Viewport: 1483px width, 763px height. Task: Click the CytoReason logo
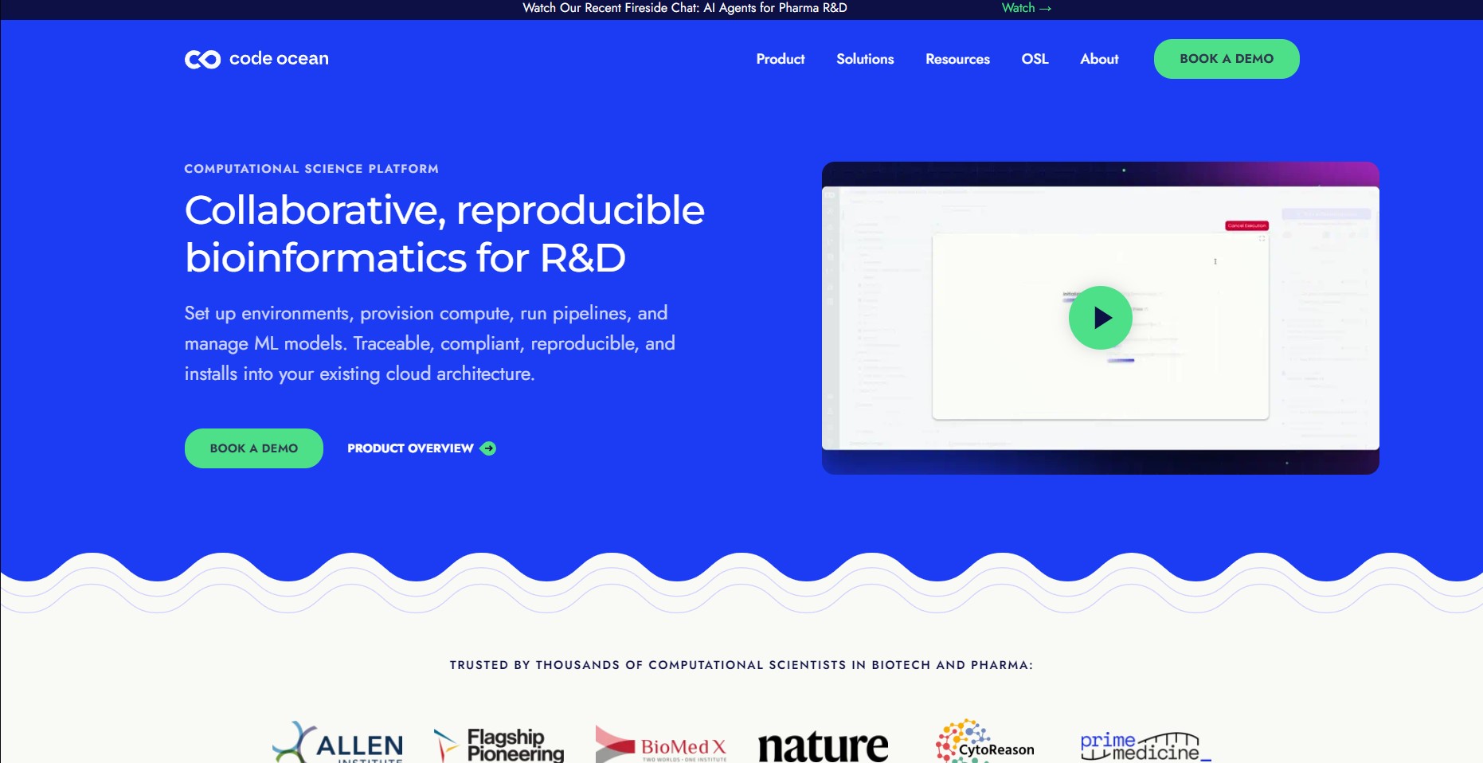pyautogui.click(x=985, y=741)
